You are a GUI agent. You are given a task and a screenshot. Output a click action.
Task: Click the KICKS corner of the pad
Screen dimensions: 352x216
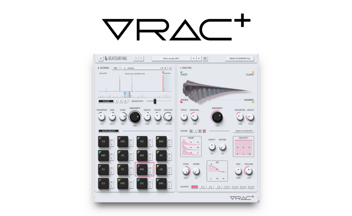tap(184, 100)
